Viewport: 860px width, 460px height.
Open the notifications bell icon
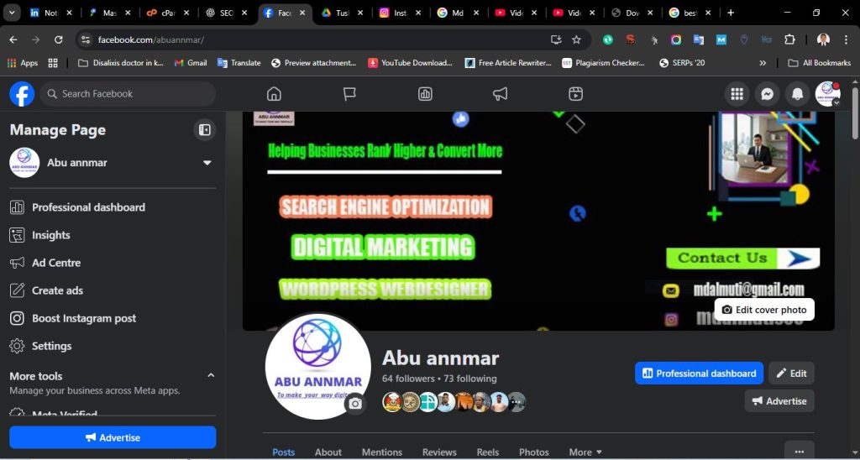click(798, 94)
